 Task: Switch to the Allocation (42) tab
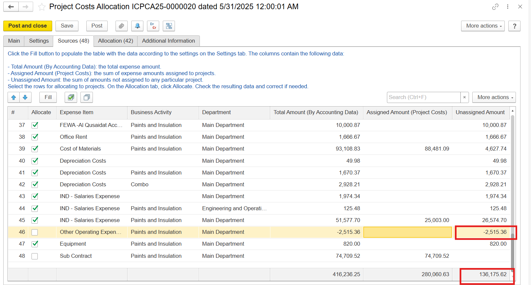pos(116,41)
